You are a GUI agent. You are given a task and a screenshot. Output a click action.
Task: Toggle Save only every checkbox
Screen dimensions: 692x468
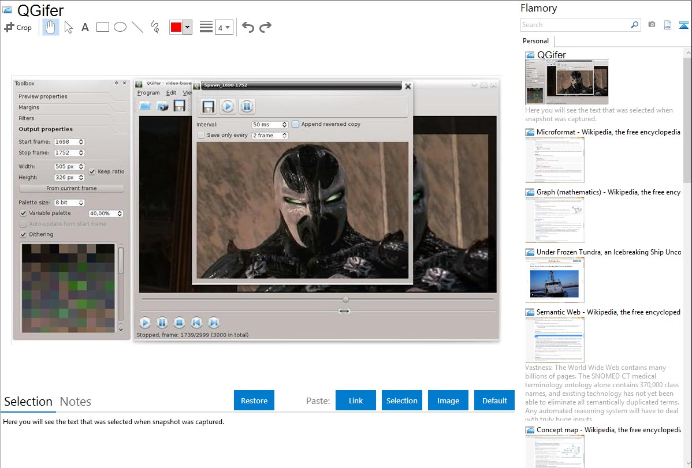coord(201,136)
